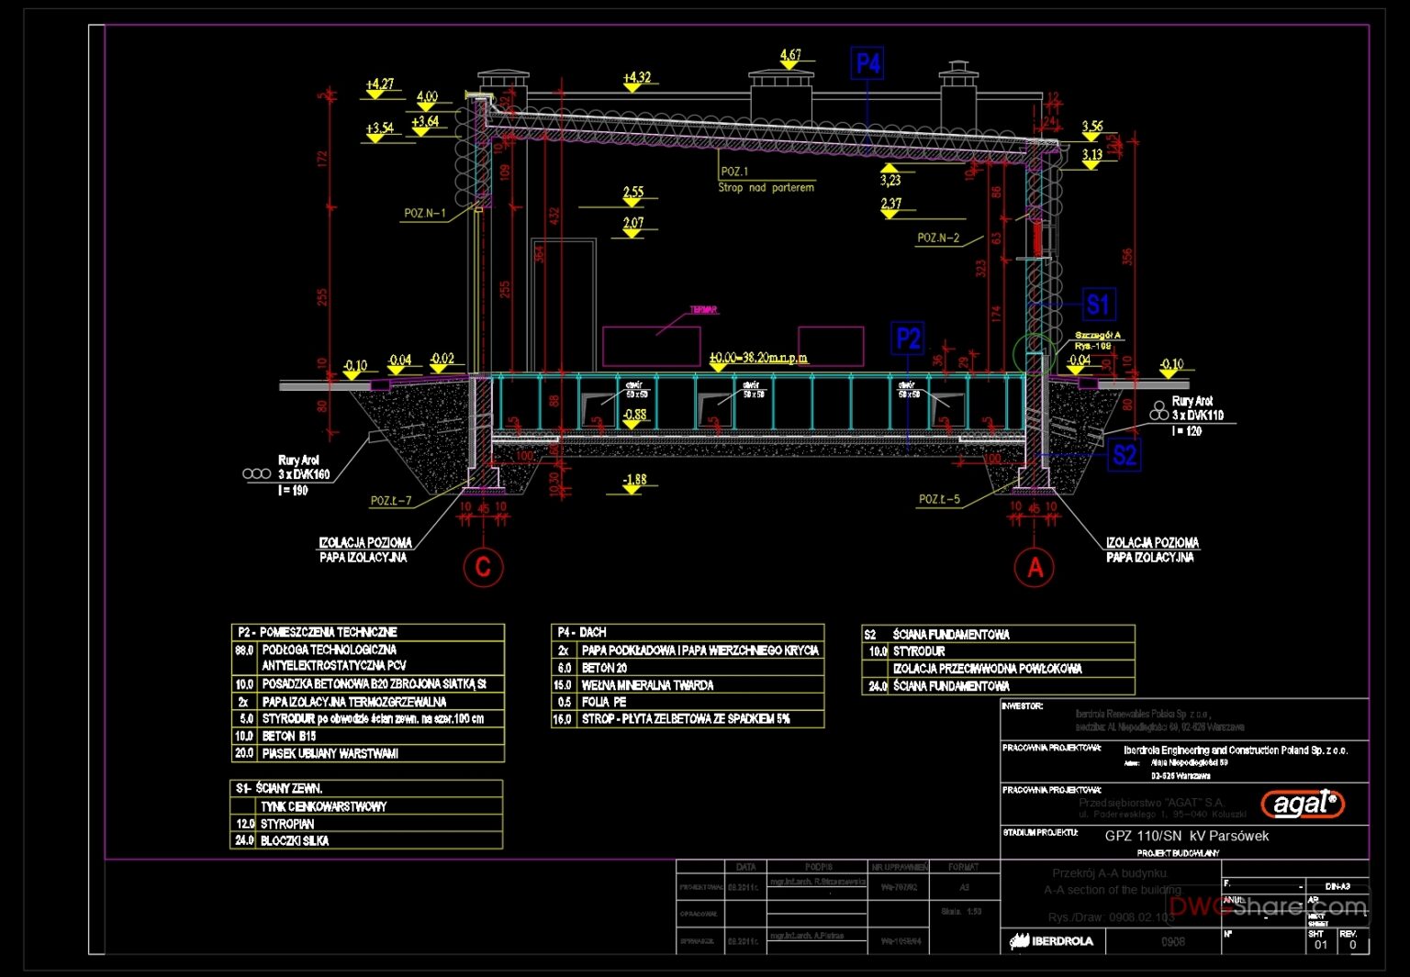Expand the S1 Ściany Zewn. legend table

click(280, 787)
